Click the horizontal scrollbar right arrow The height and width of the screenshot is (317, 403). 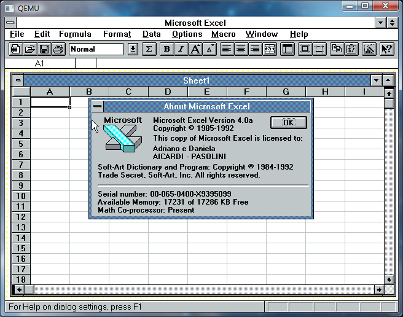tap(379, 290)
